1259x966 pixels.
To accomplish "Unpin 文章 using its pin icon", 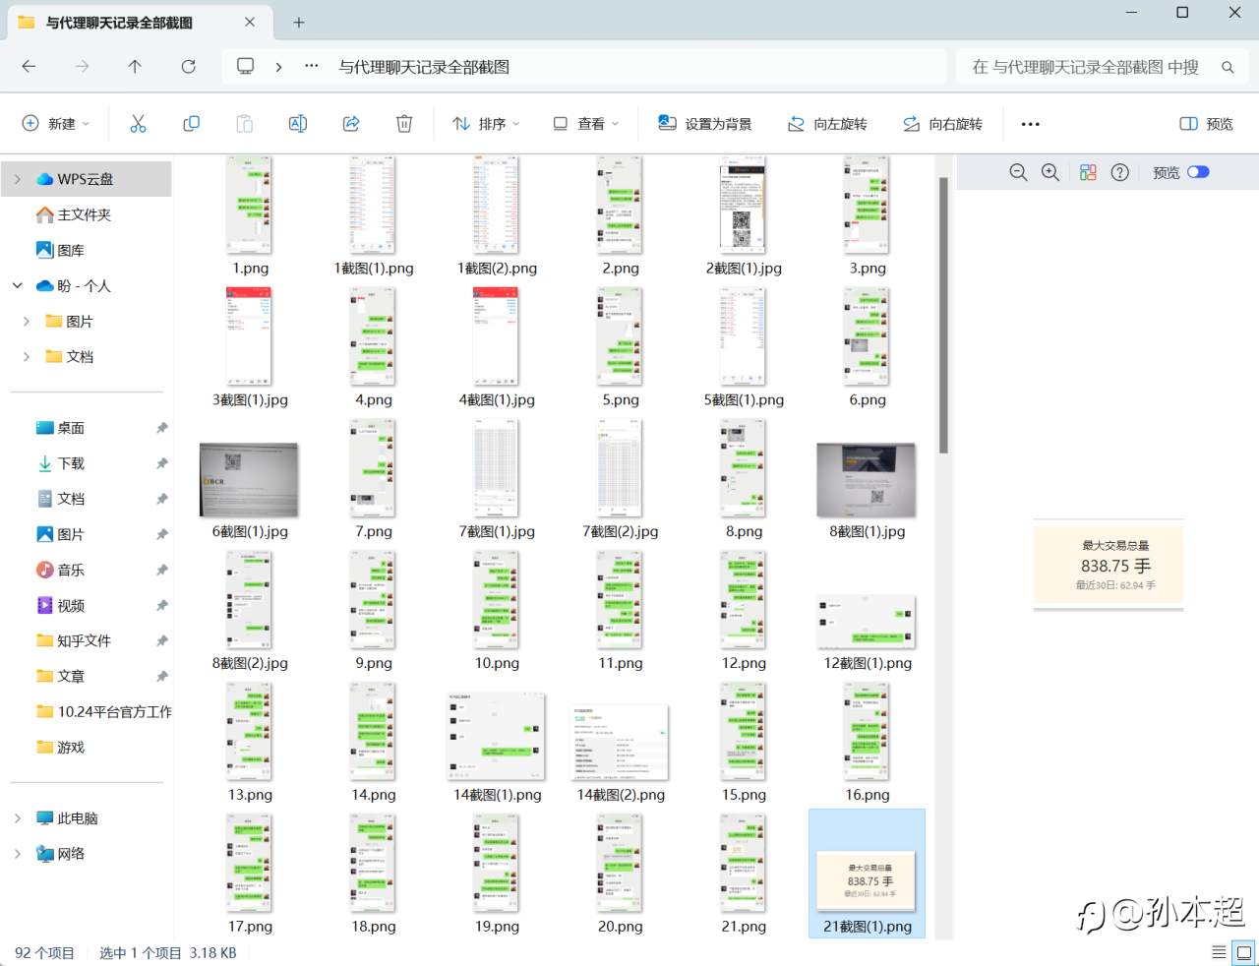I will click(161, 676).
